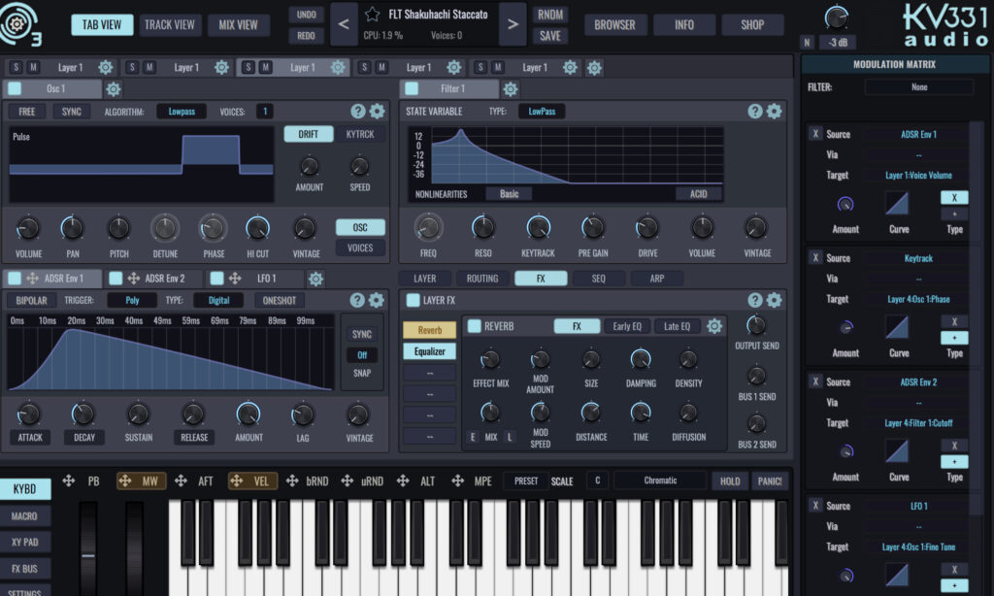Switch to the MIX VIEW tab
The image size is (994, 596).
[x=239, y=24]
